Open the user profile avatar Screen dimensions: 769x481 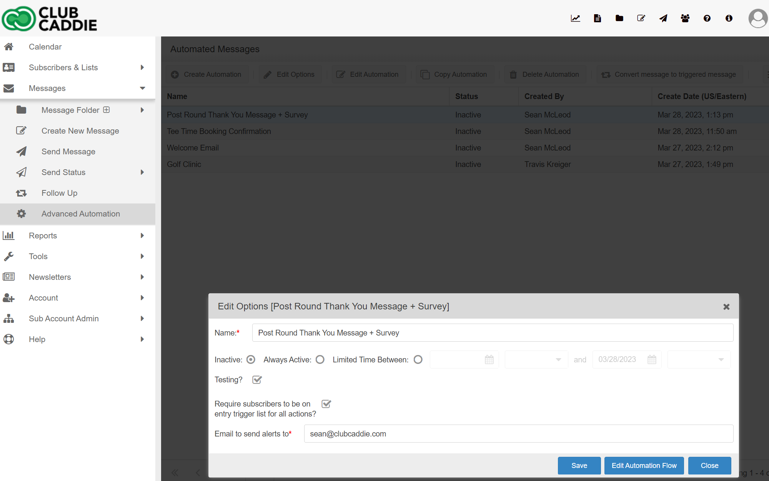757,18
